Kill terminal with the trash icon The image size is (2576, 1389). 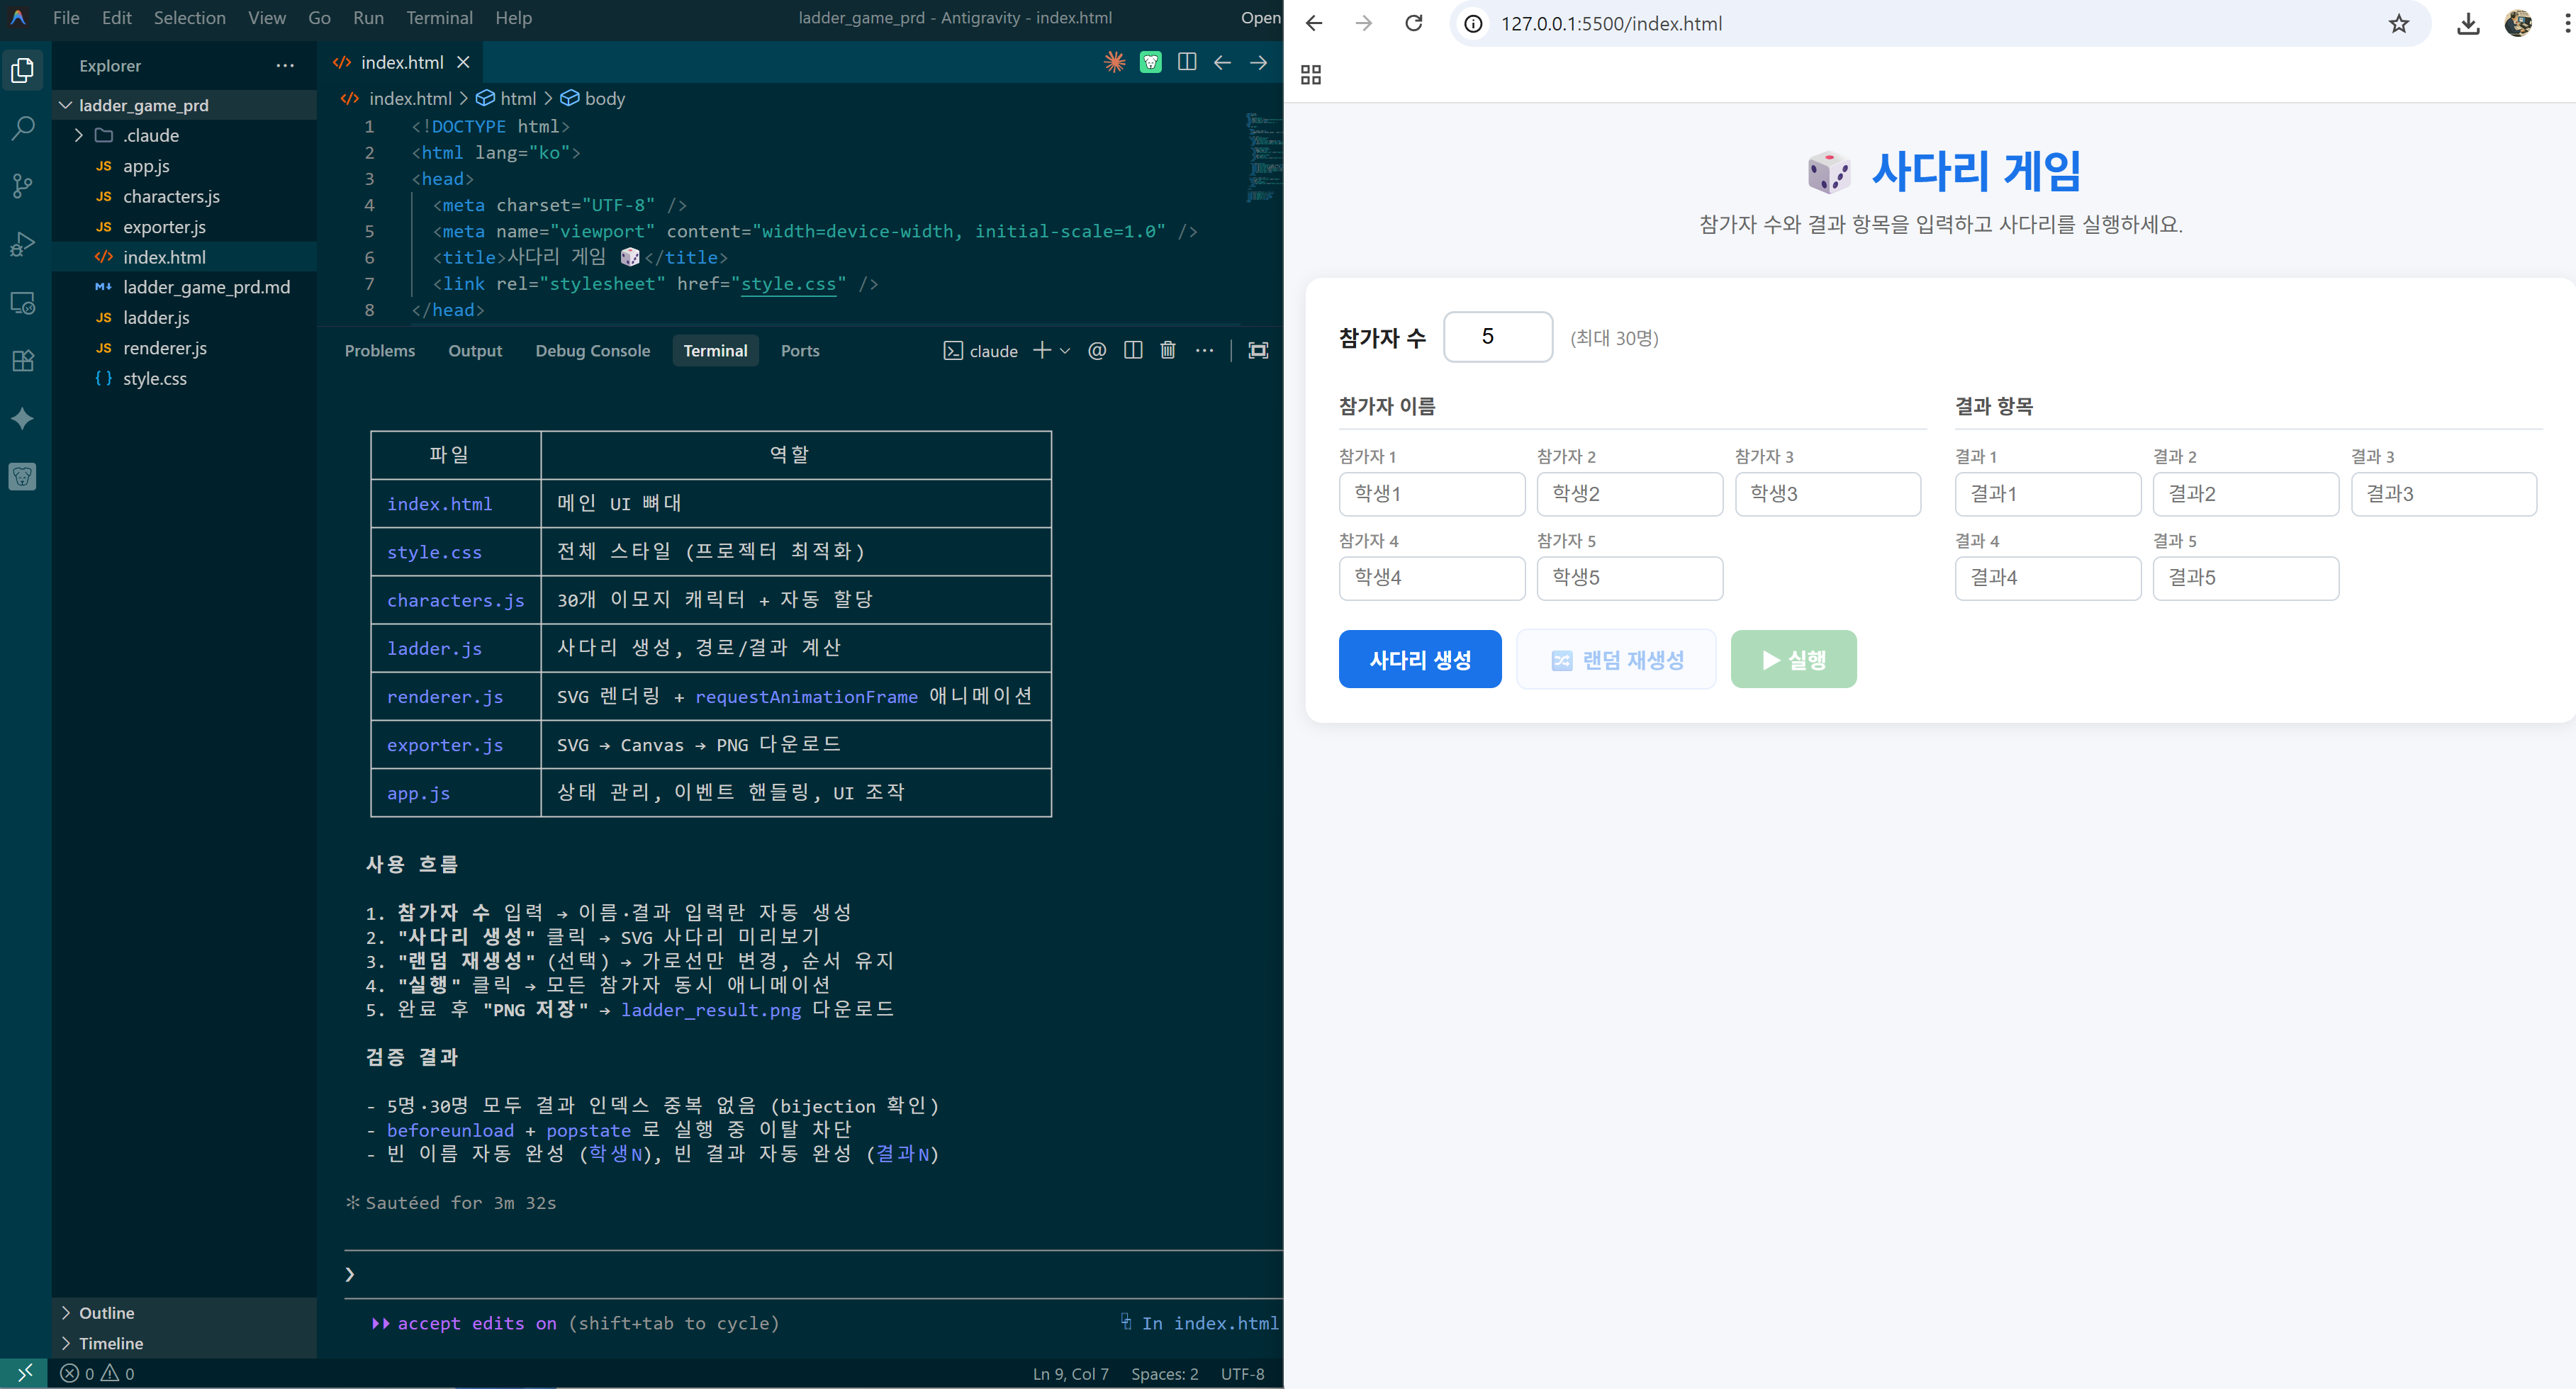1167,350
